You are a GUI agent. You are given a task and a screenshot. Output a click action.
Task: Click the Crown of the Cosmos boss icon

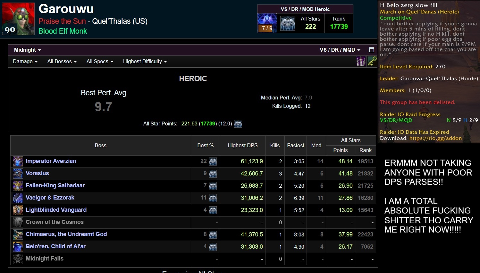pos(18,222)
